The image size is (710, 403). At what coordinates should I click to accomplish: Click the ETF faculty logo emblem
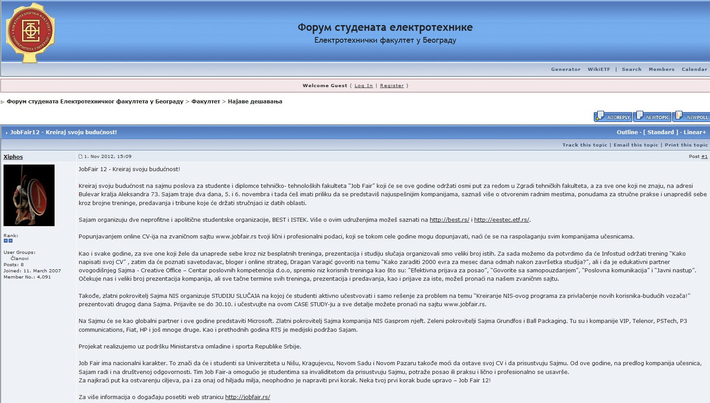tap(30, 33)
